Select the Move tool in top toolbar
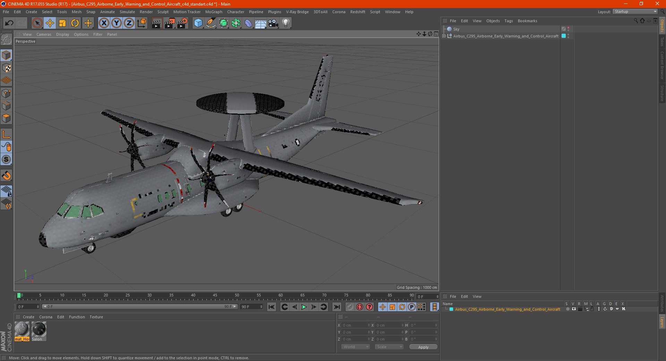Viewport: 666px width, 361px height. click(50, 23)
